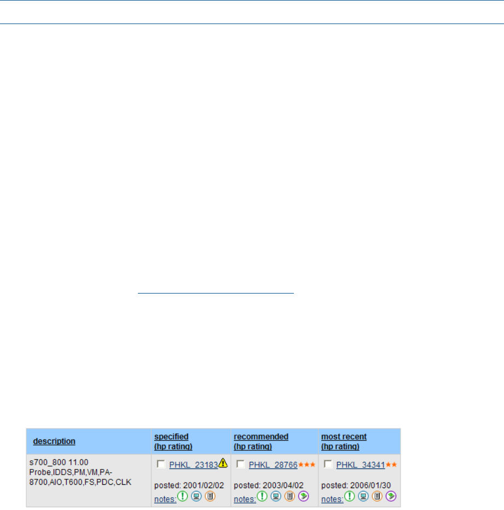This screenshot has height=510, width=504.
Task: Click the orange document note icon under PHKL_28766
Action: coord(290,496)
